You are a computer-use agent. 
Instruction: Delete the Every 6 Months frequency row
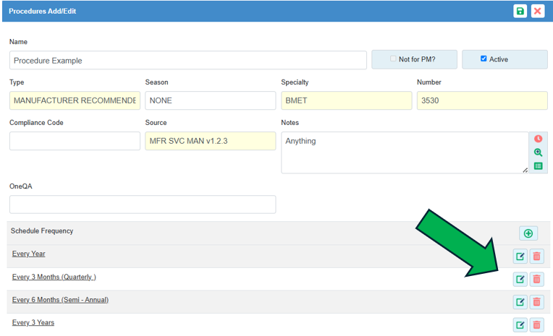coord(536,302)
